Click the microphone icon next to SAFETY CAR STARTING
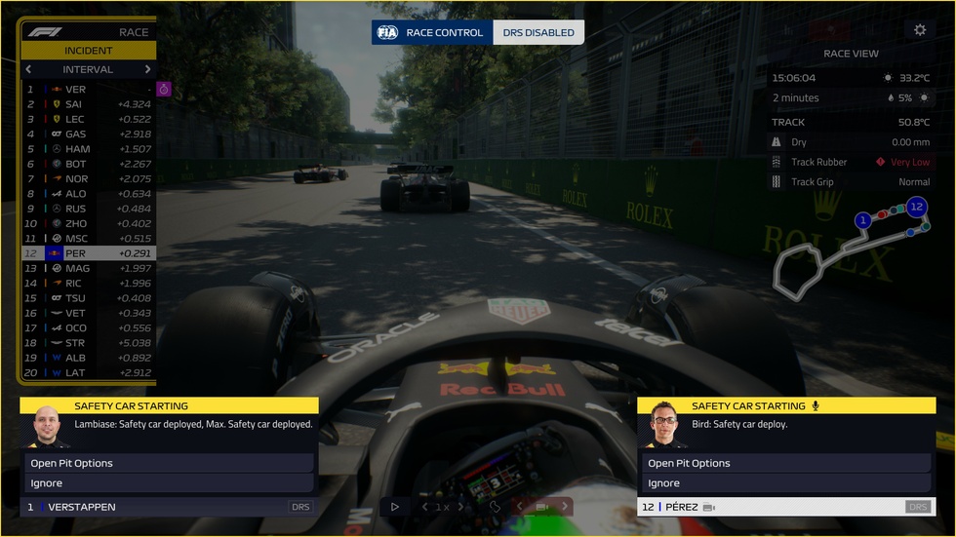 [816, 406]
